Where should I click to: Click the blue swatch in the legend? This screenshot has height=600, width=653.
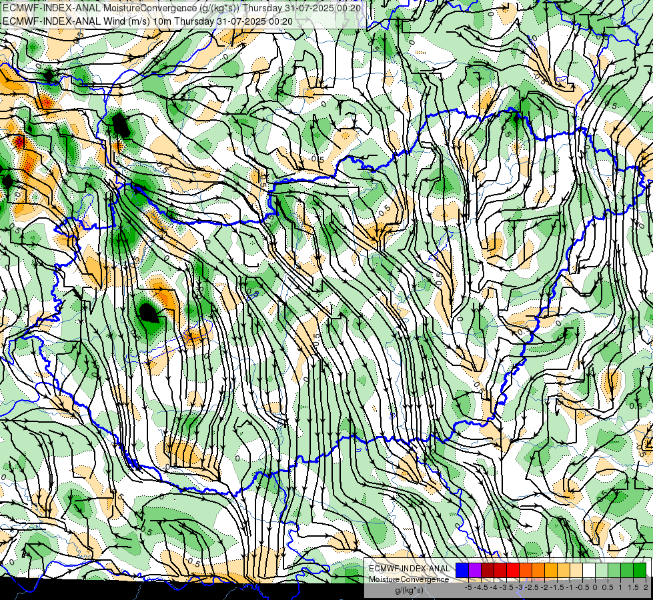point(462,570)
